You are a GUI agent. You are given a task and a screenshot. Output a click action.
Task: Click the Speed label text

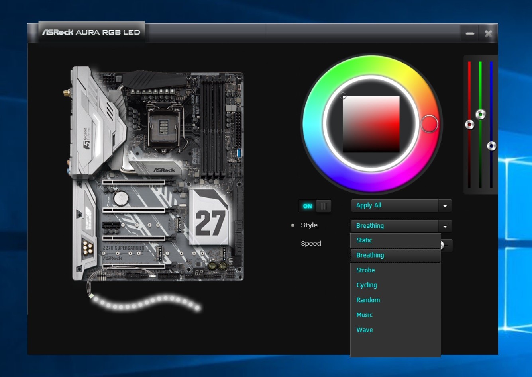(x=311, y=244)
